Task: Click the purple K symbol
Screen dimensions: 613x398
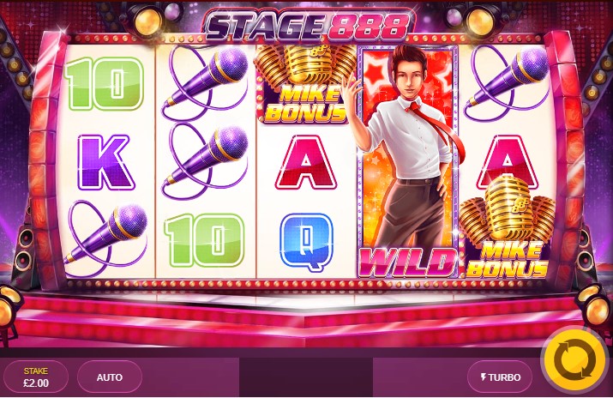Action: pyautogui.click(x=105, y=162)
